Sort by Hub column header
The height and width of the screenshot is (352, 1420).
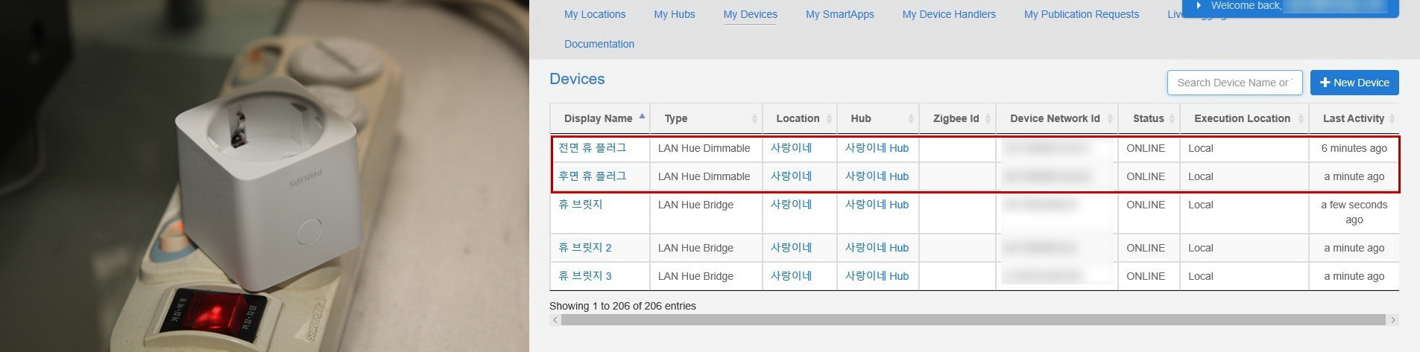[x=877, y=118]
